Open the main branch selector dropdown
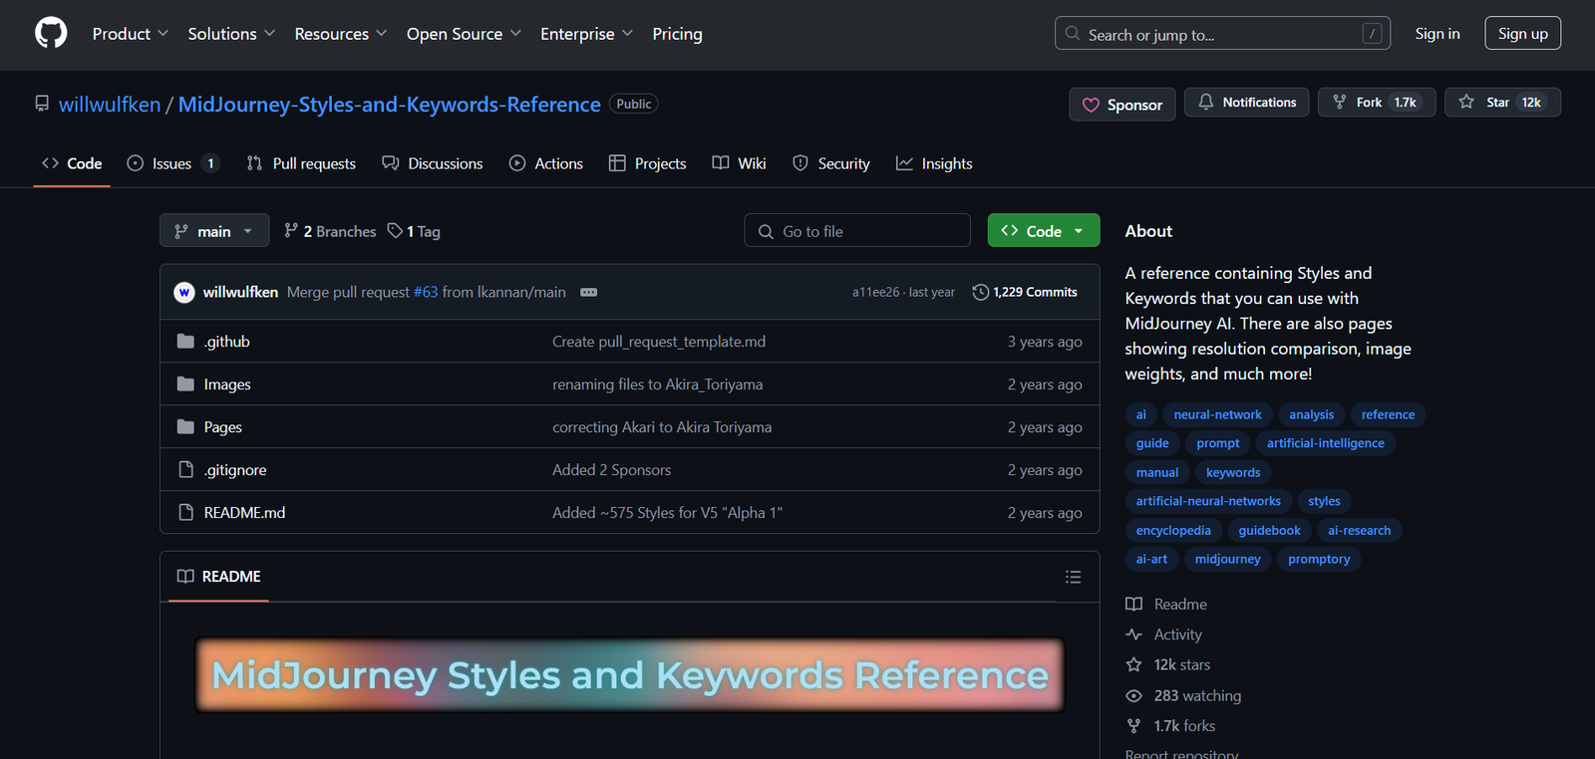This screenshot has width=1595, height=759. point(214,231)
